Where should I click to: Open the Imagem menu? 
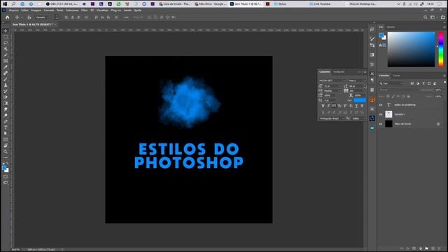(36, 10)
